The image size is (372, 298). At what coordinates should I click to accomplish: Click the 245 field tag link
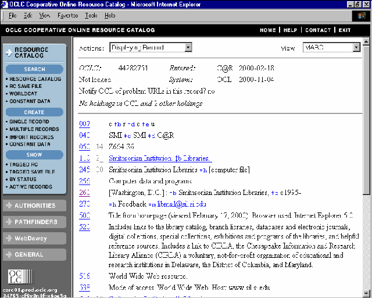(x=85, y=170)
